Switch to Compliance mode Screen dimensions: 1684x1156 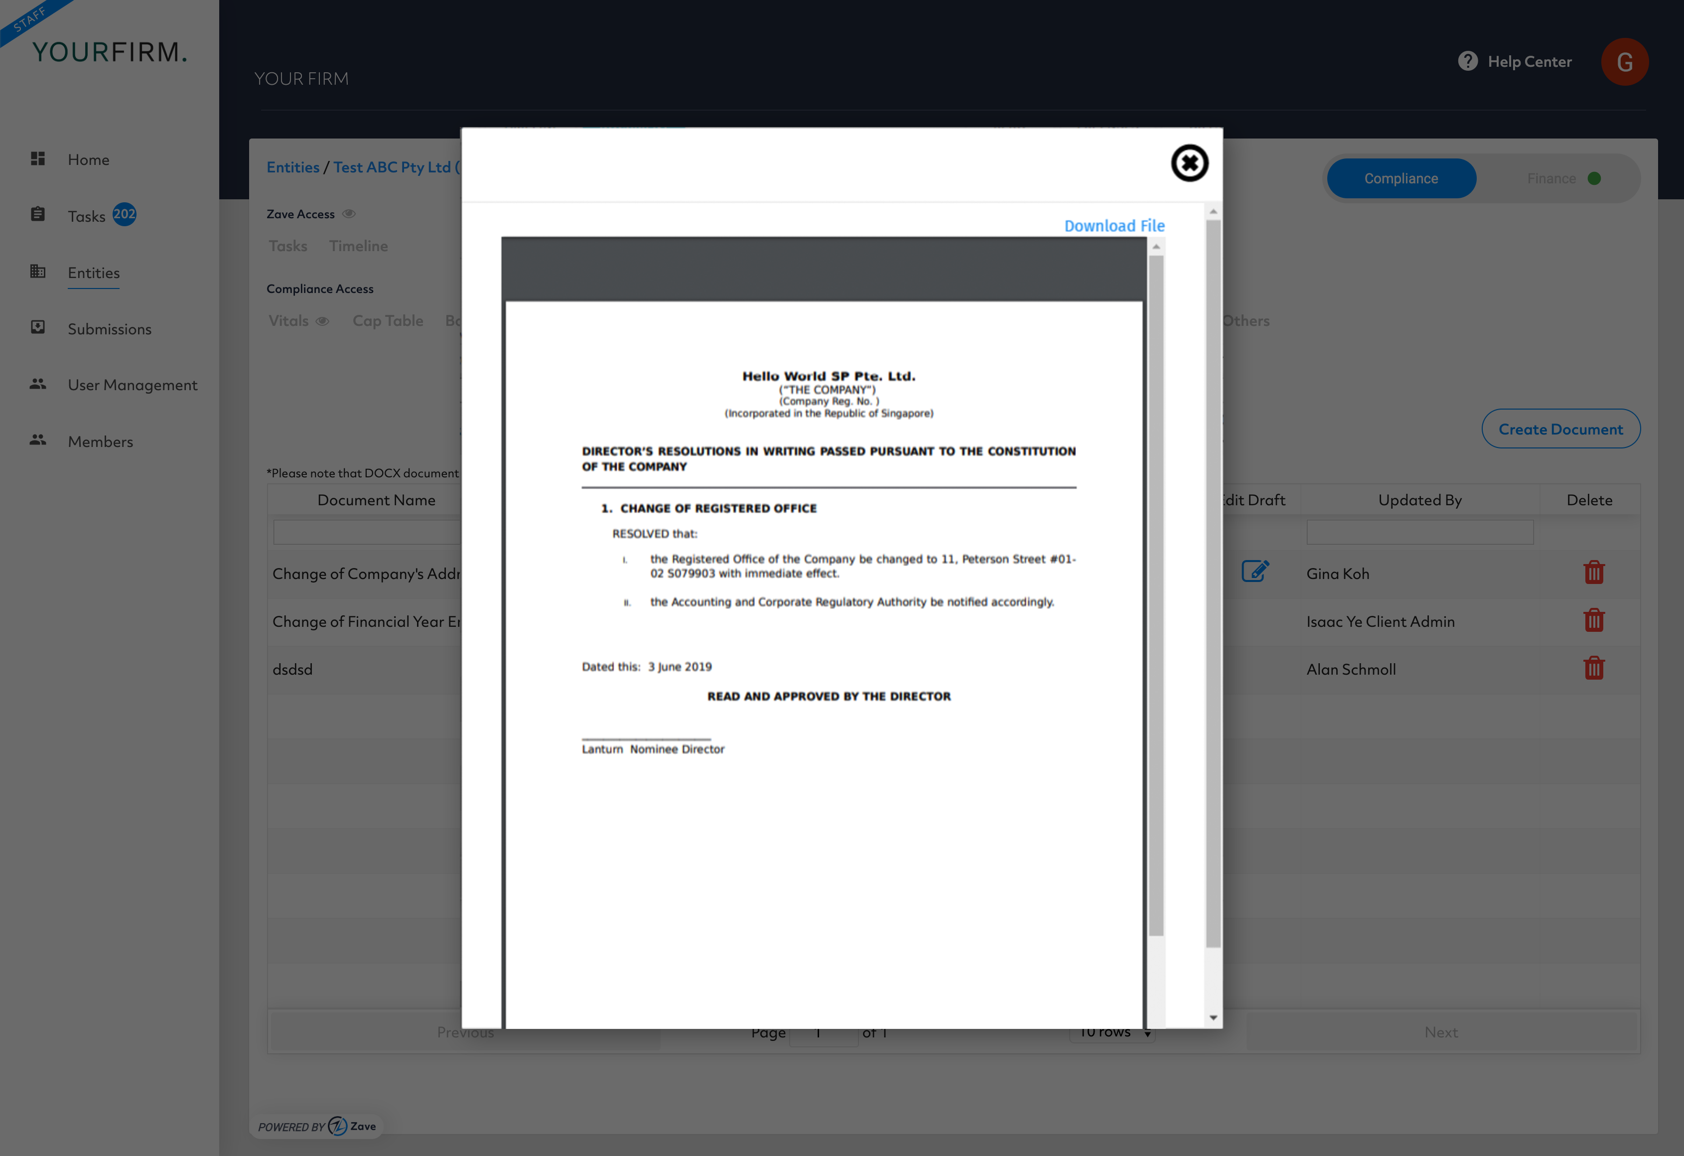1401,178
